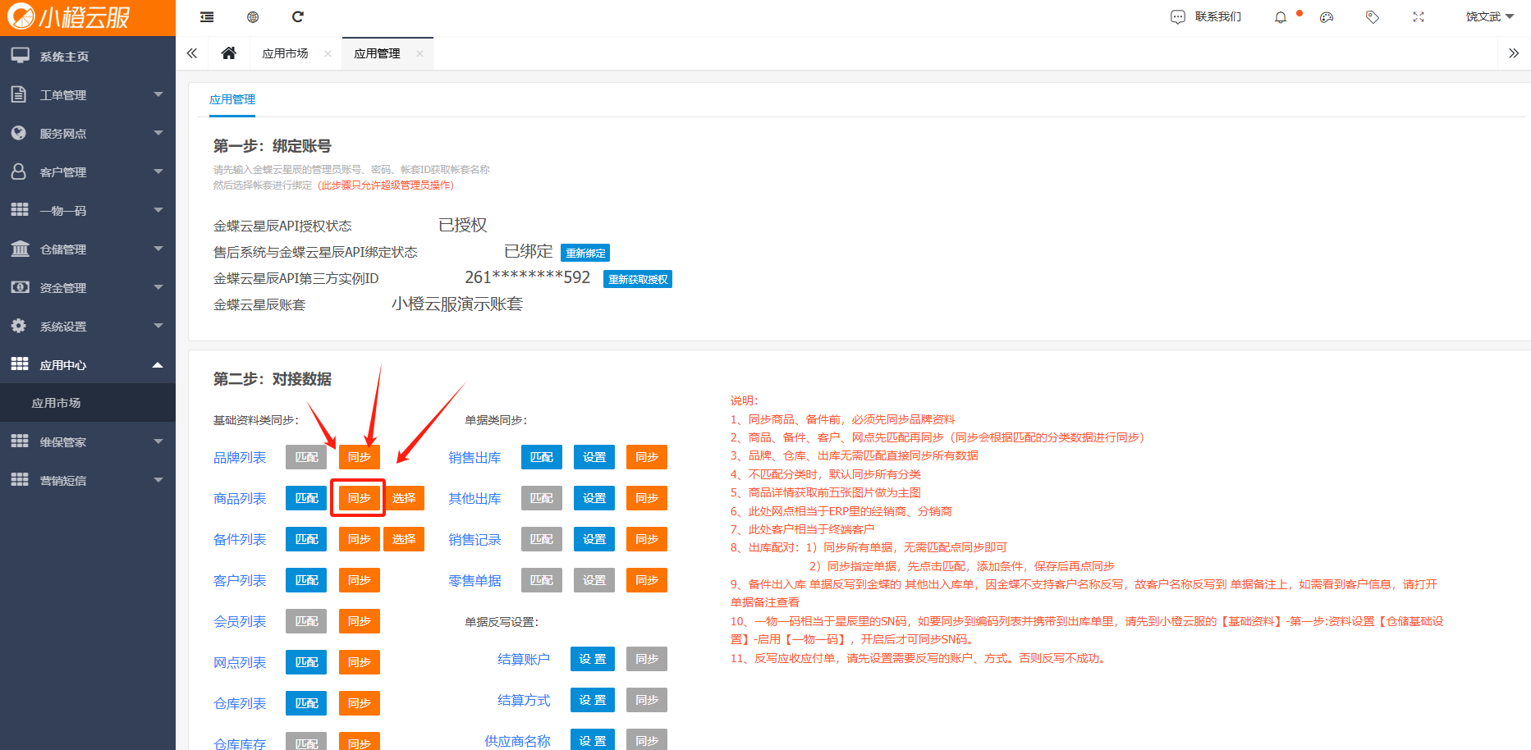Image resolution: width=1531 pixels, height=750 pixels.
Task: Click the 营销短信 grid icon
Action: coord(20,480)
